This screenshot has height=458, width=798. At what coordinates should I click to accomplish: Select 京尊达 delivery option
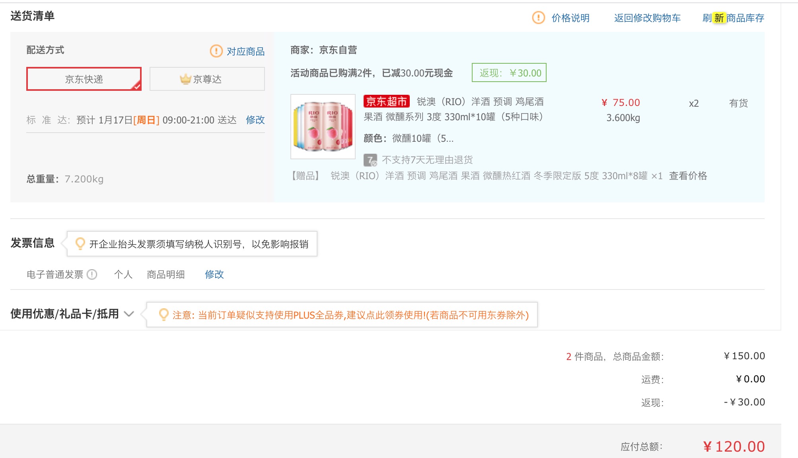click(x=207, y=79)
